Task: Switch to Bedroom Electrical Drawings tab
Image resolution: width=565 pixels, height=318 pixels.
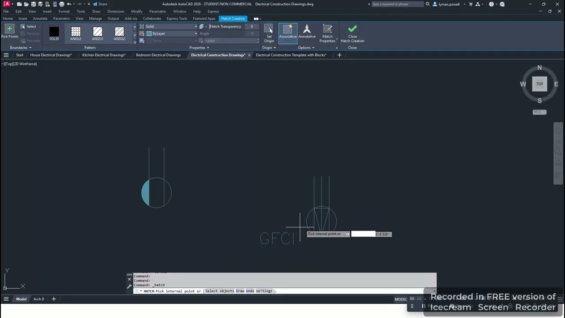Action: 158,55
